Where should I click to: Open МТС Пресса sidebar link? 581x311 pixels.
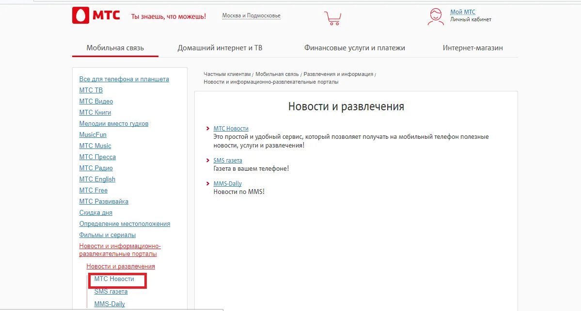click(97, 157)
